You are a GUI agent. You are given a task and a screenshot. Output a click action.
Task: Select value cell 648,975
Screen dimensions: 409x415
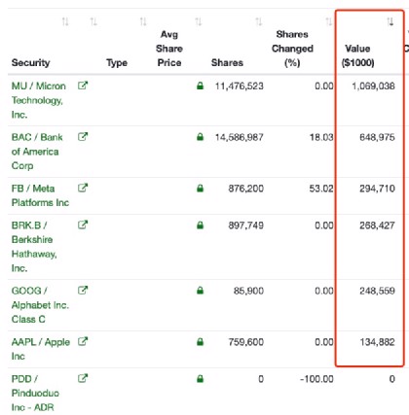[377, 137]
